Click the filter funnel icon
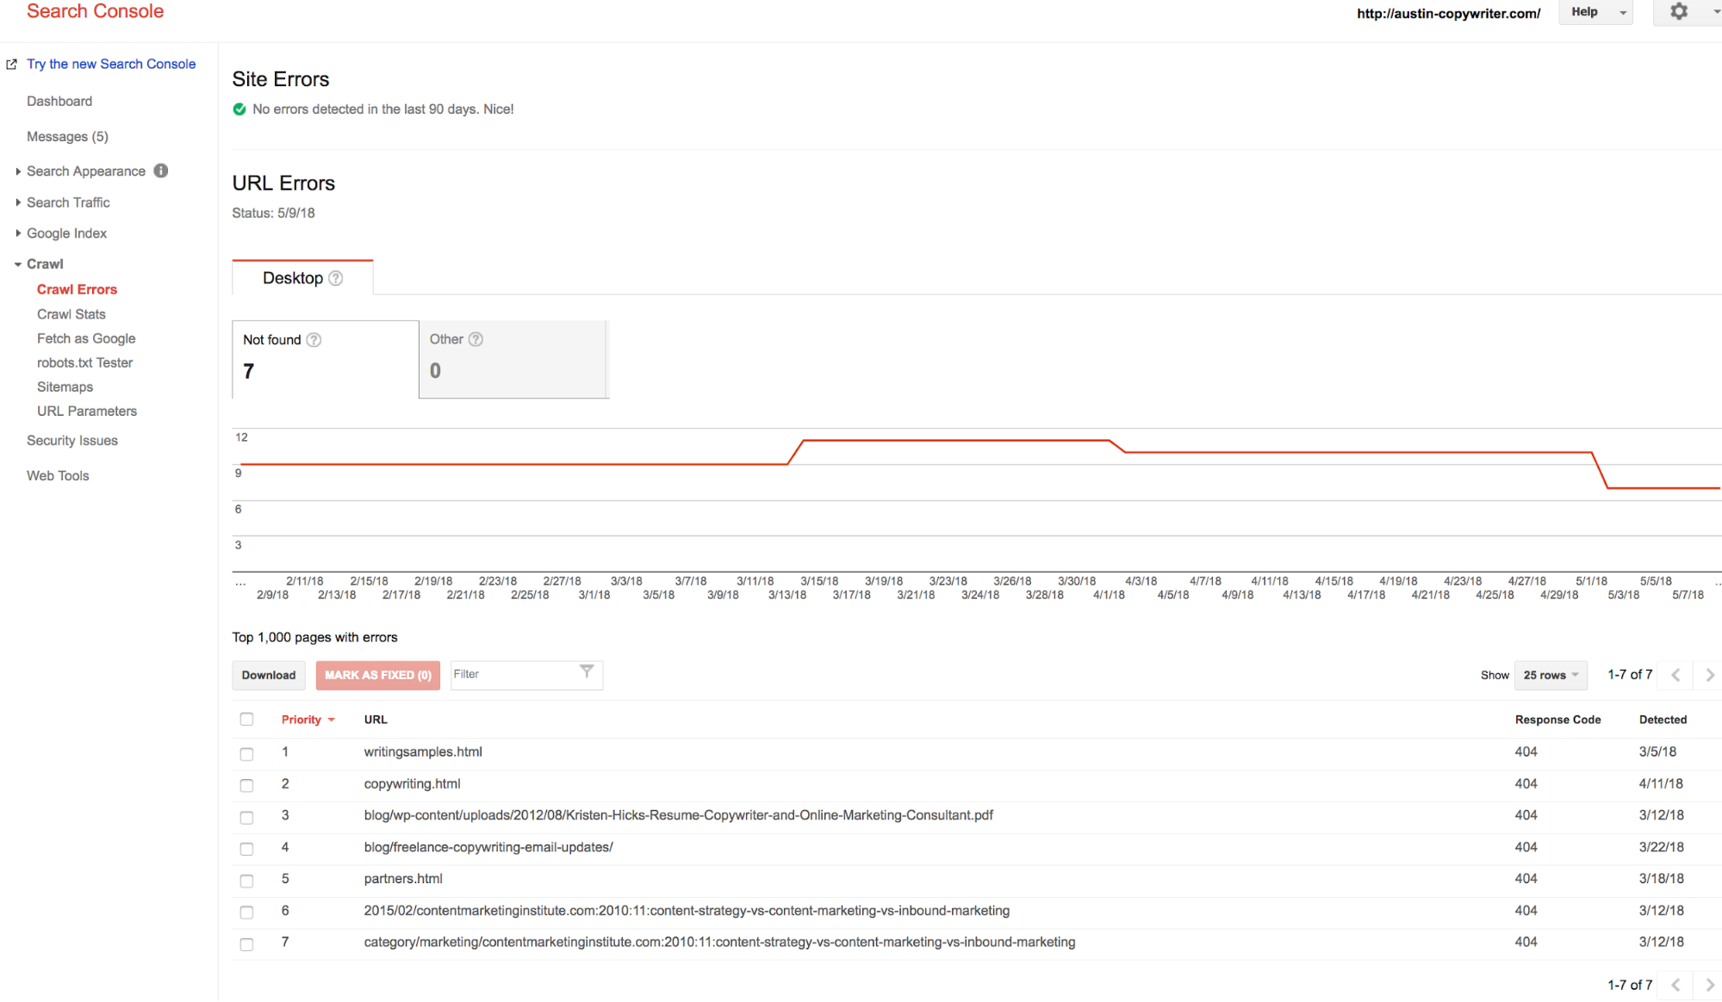The image size is (1722, 1002). point(587,672)
